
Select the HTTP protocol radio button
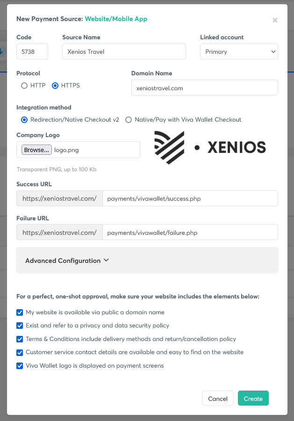tap(25, 86)
